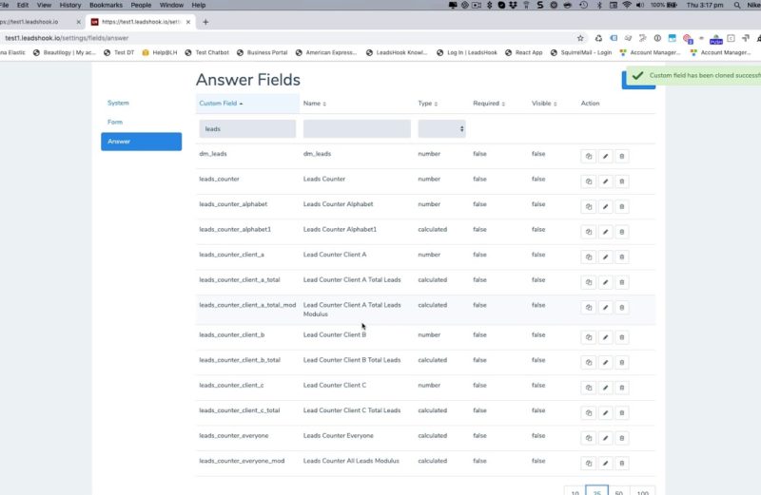The height and width of the screenshot is (495, 761).
Task: Delete the leads_counter_alphabet1 field
Action: (x=622, y=232)
